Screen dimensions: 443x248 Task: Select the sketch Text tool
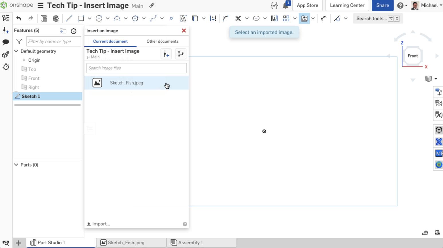coord(183,18)
